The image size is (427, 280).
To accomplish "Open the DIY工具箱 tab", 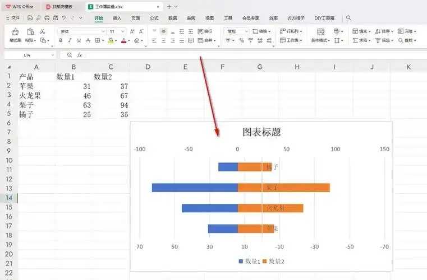I will point(324,18).
